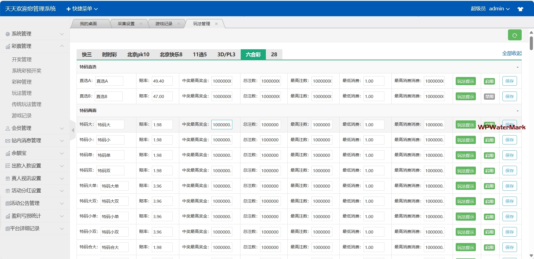
Task: Expand the 出款入款设置 sidebar menu
Action: click(x=35, y=166)
